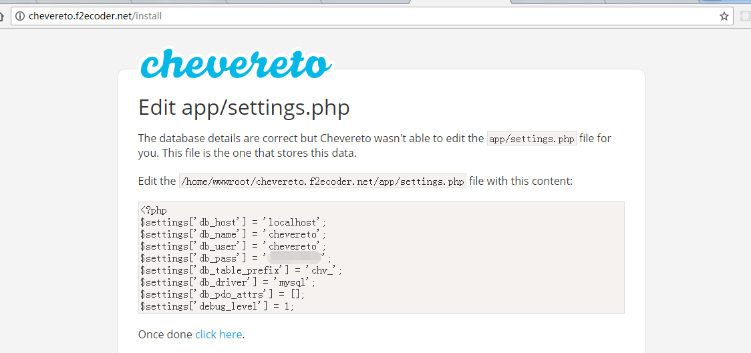Click the debug_level = 1 code line
Viewport: 751px width, 353px height.
217,306
